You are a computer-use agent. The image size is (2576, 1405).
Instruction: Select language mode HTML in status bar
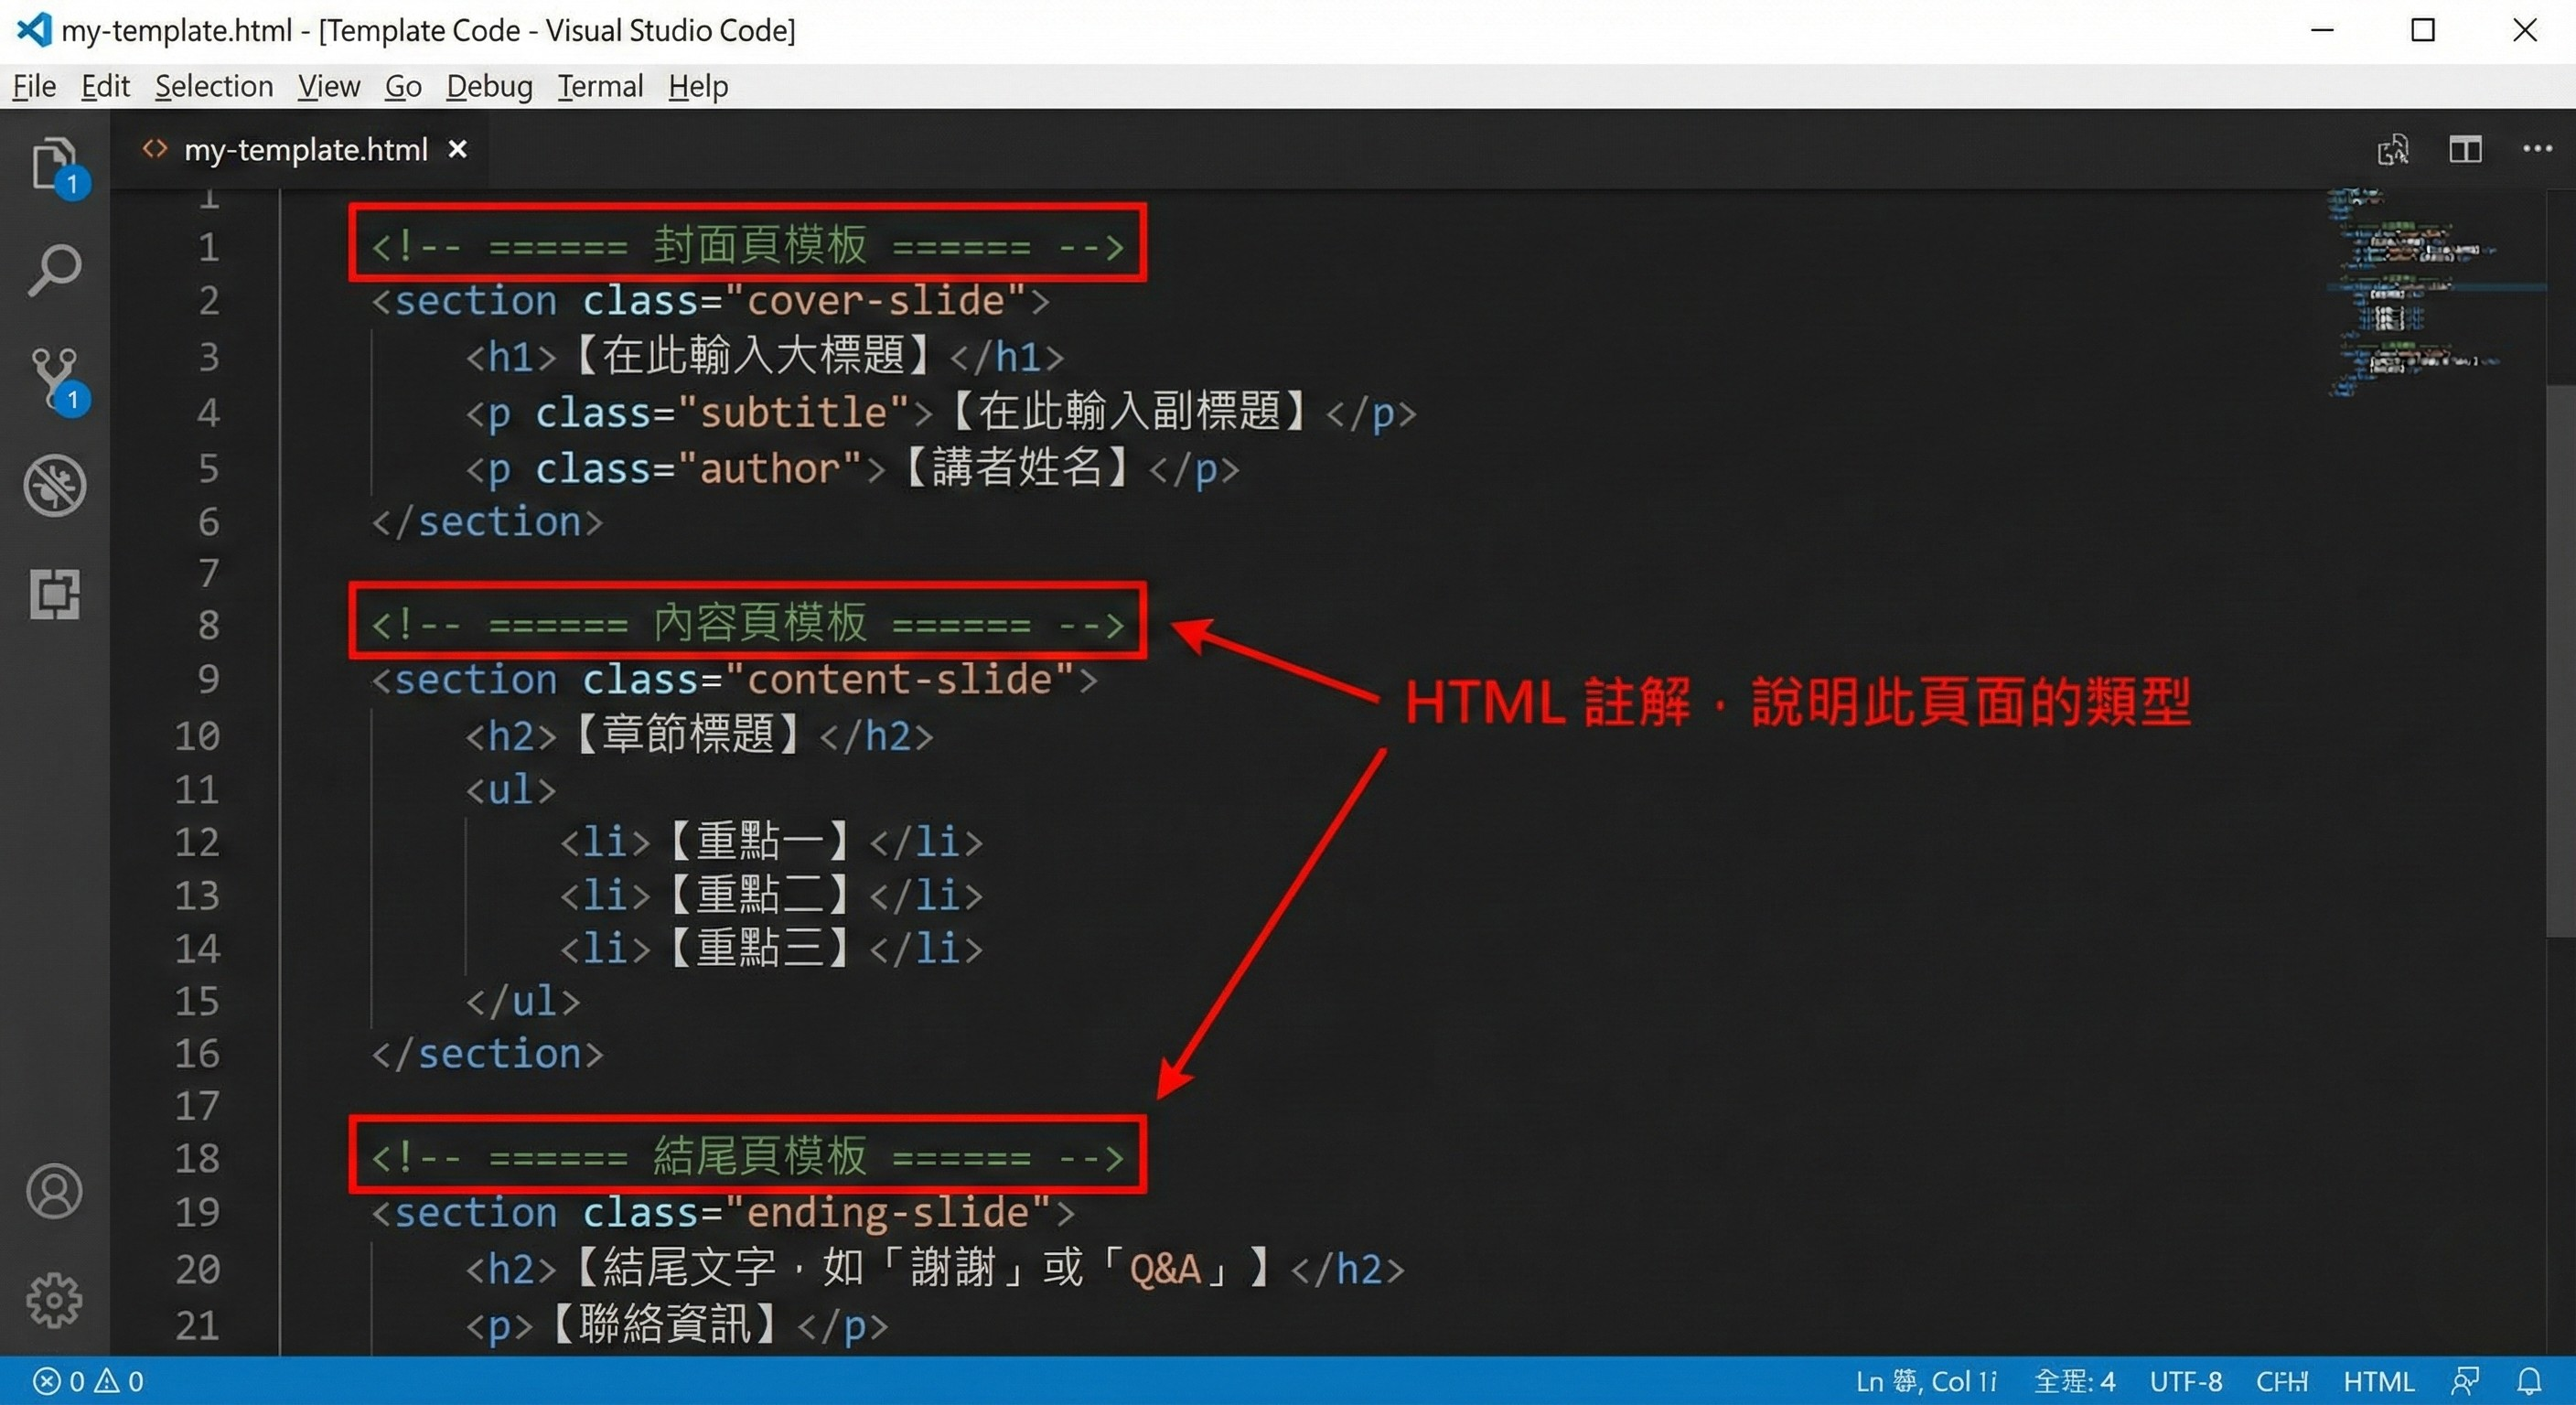tap(2378, 1381)
